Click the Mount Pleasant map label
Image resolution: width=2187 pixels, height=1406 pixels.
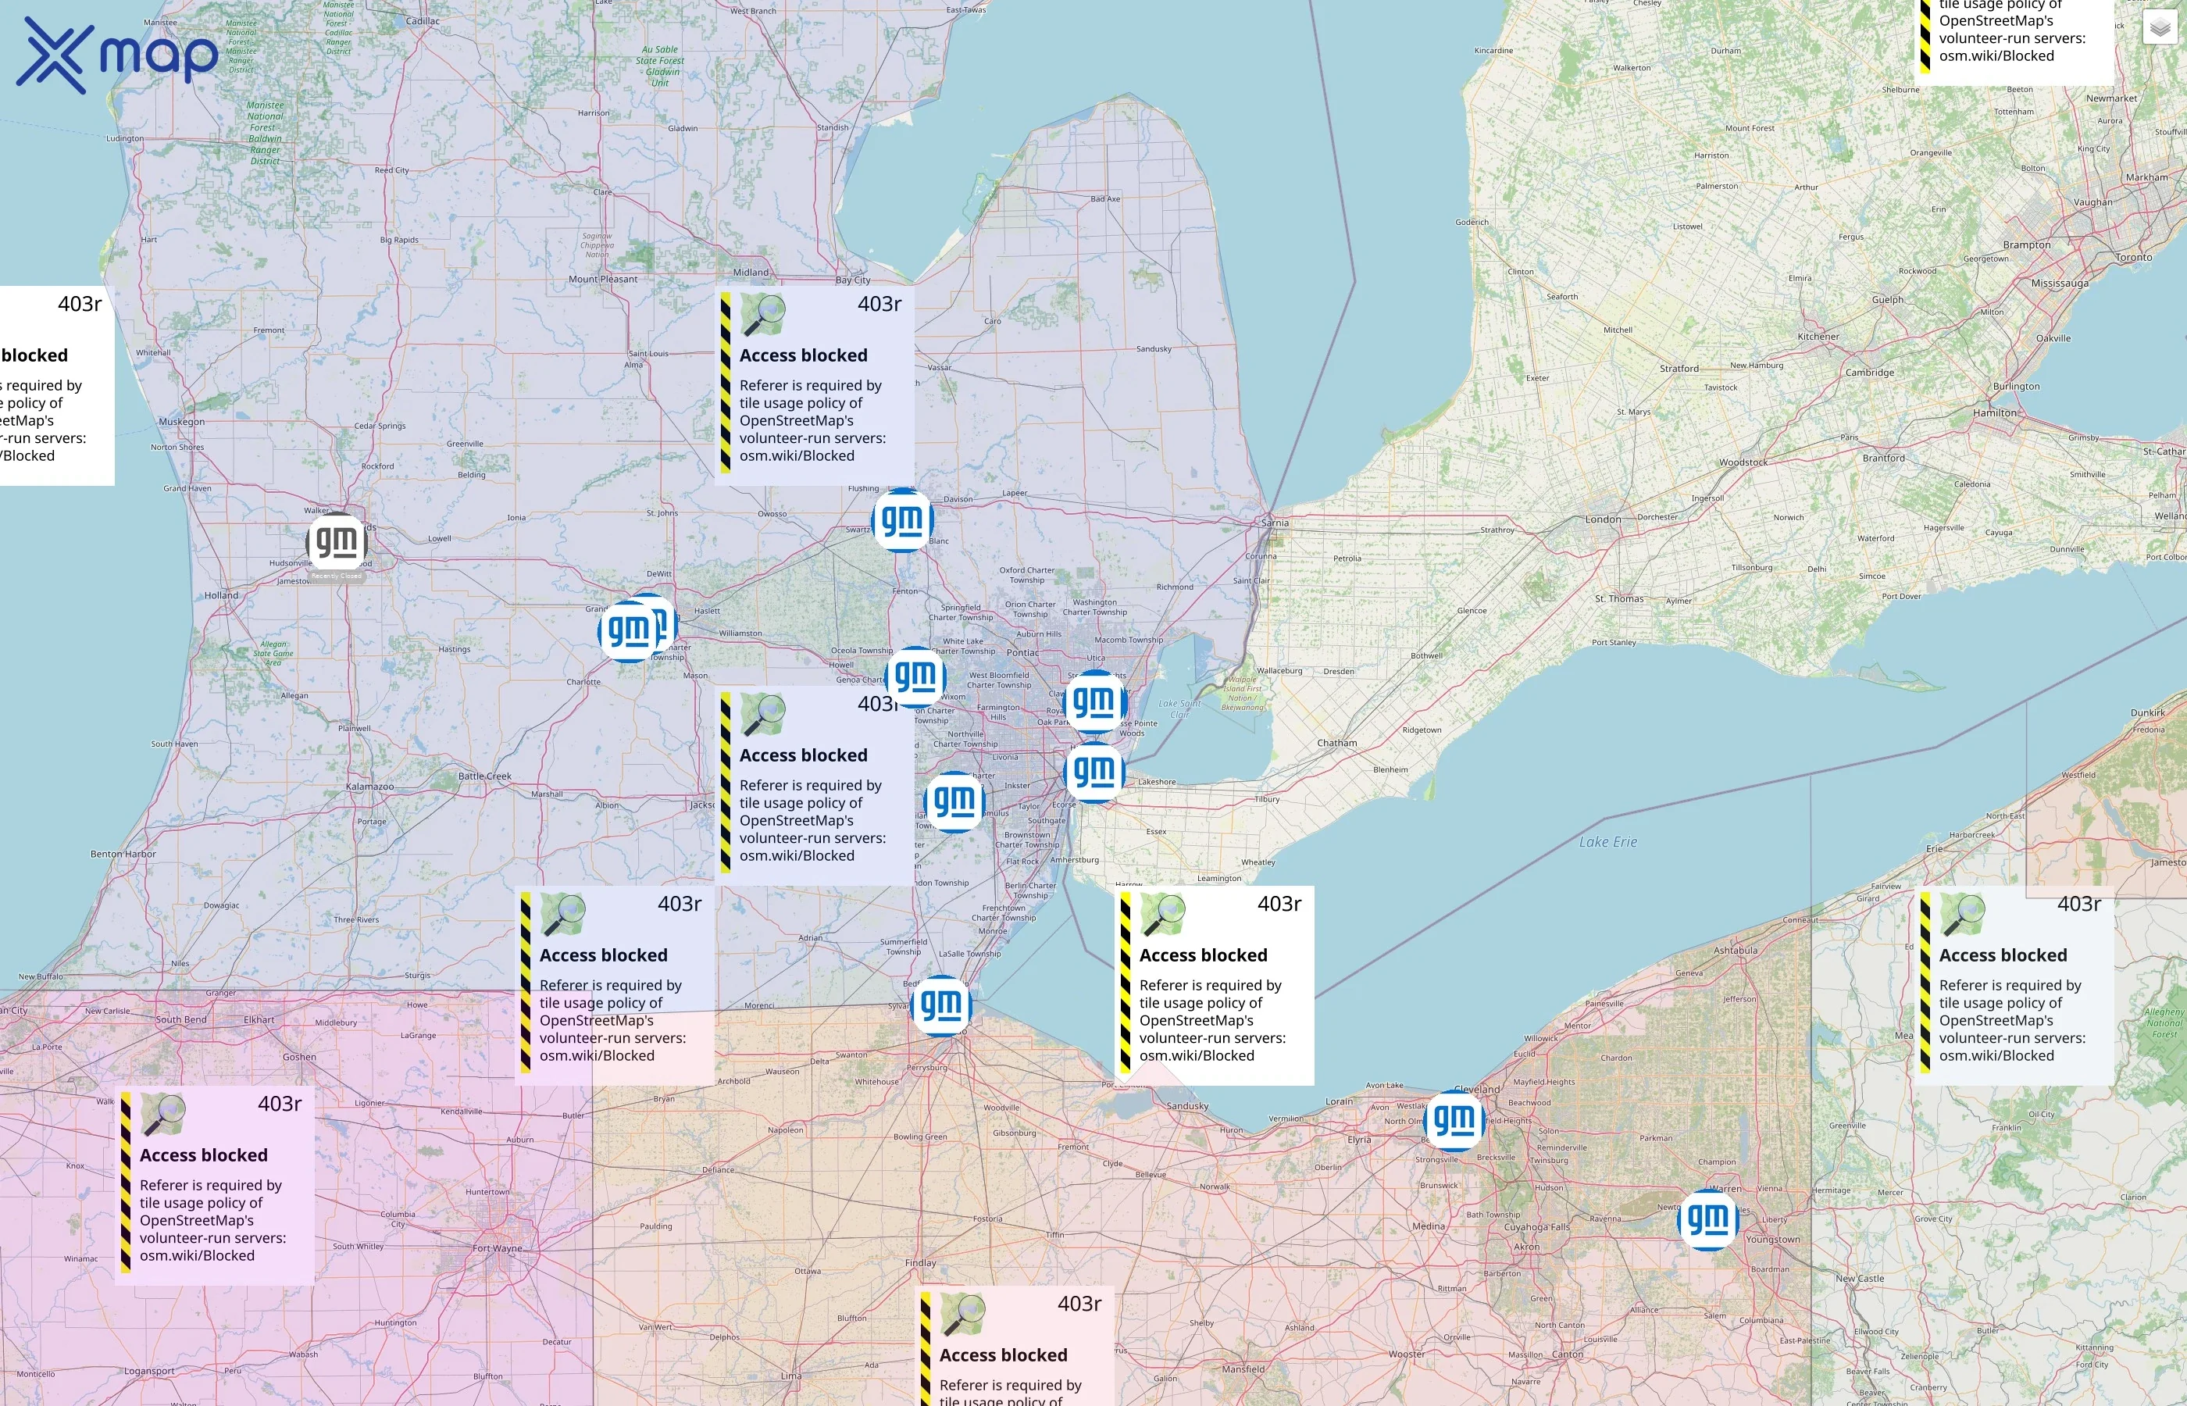pos(603,280)
